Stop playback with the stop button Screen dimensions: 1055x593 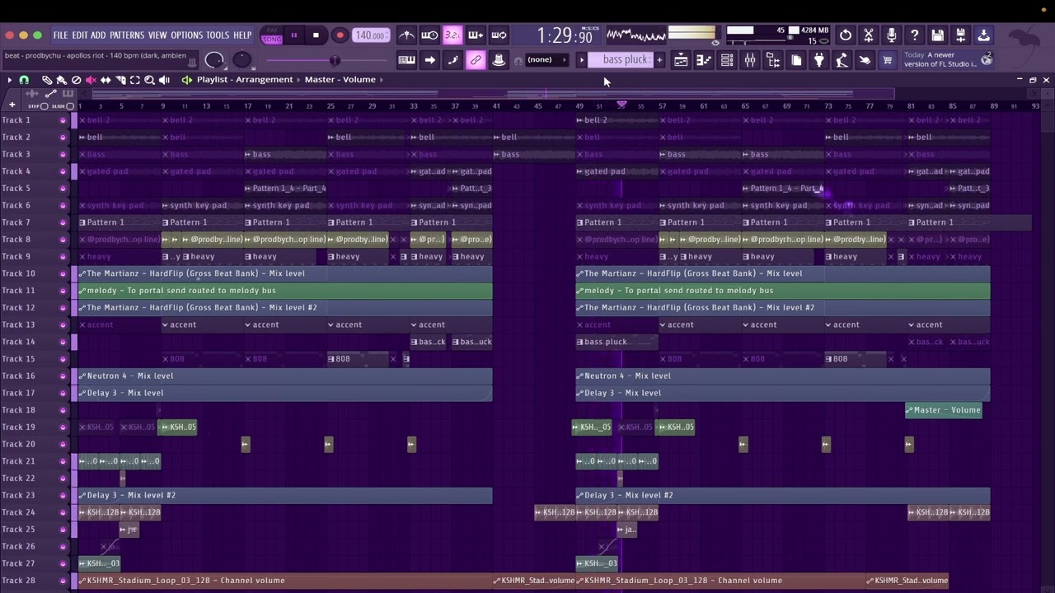[316, 35]
